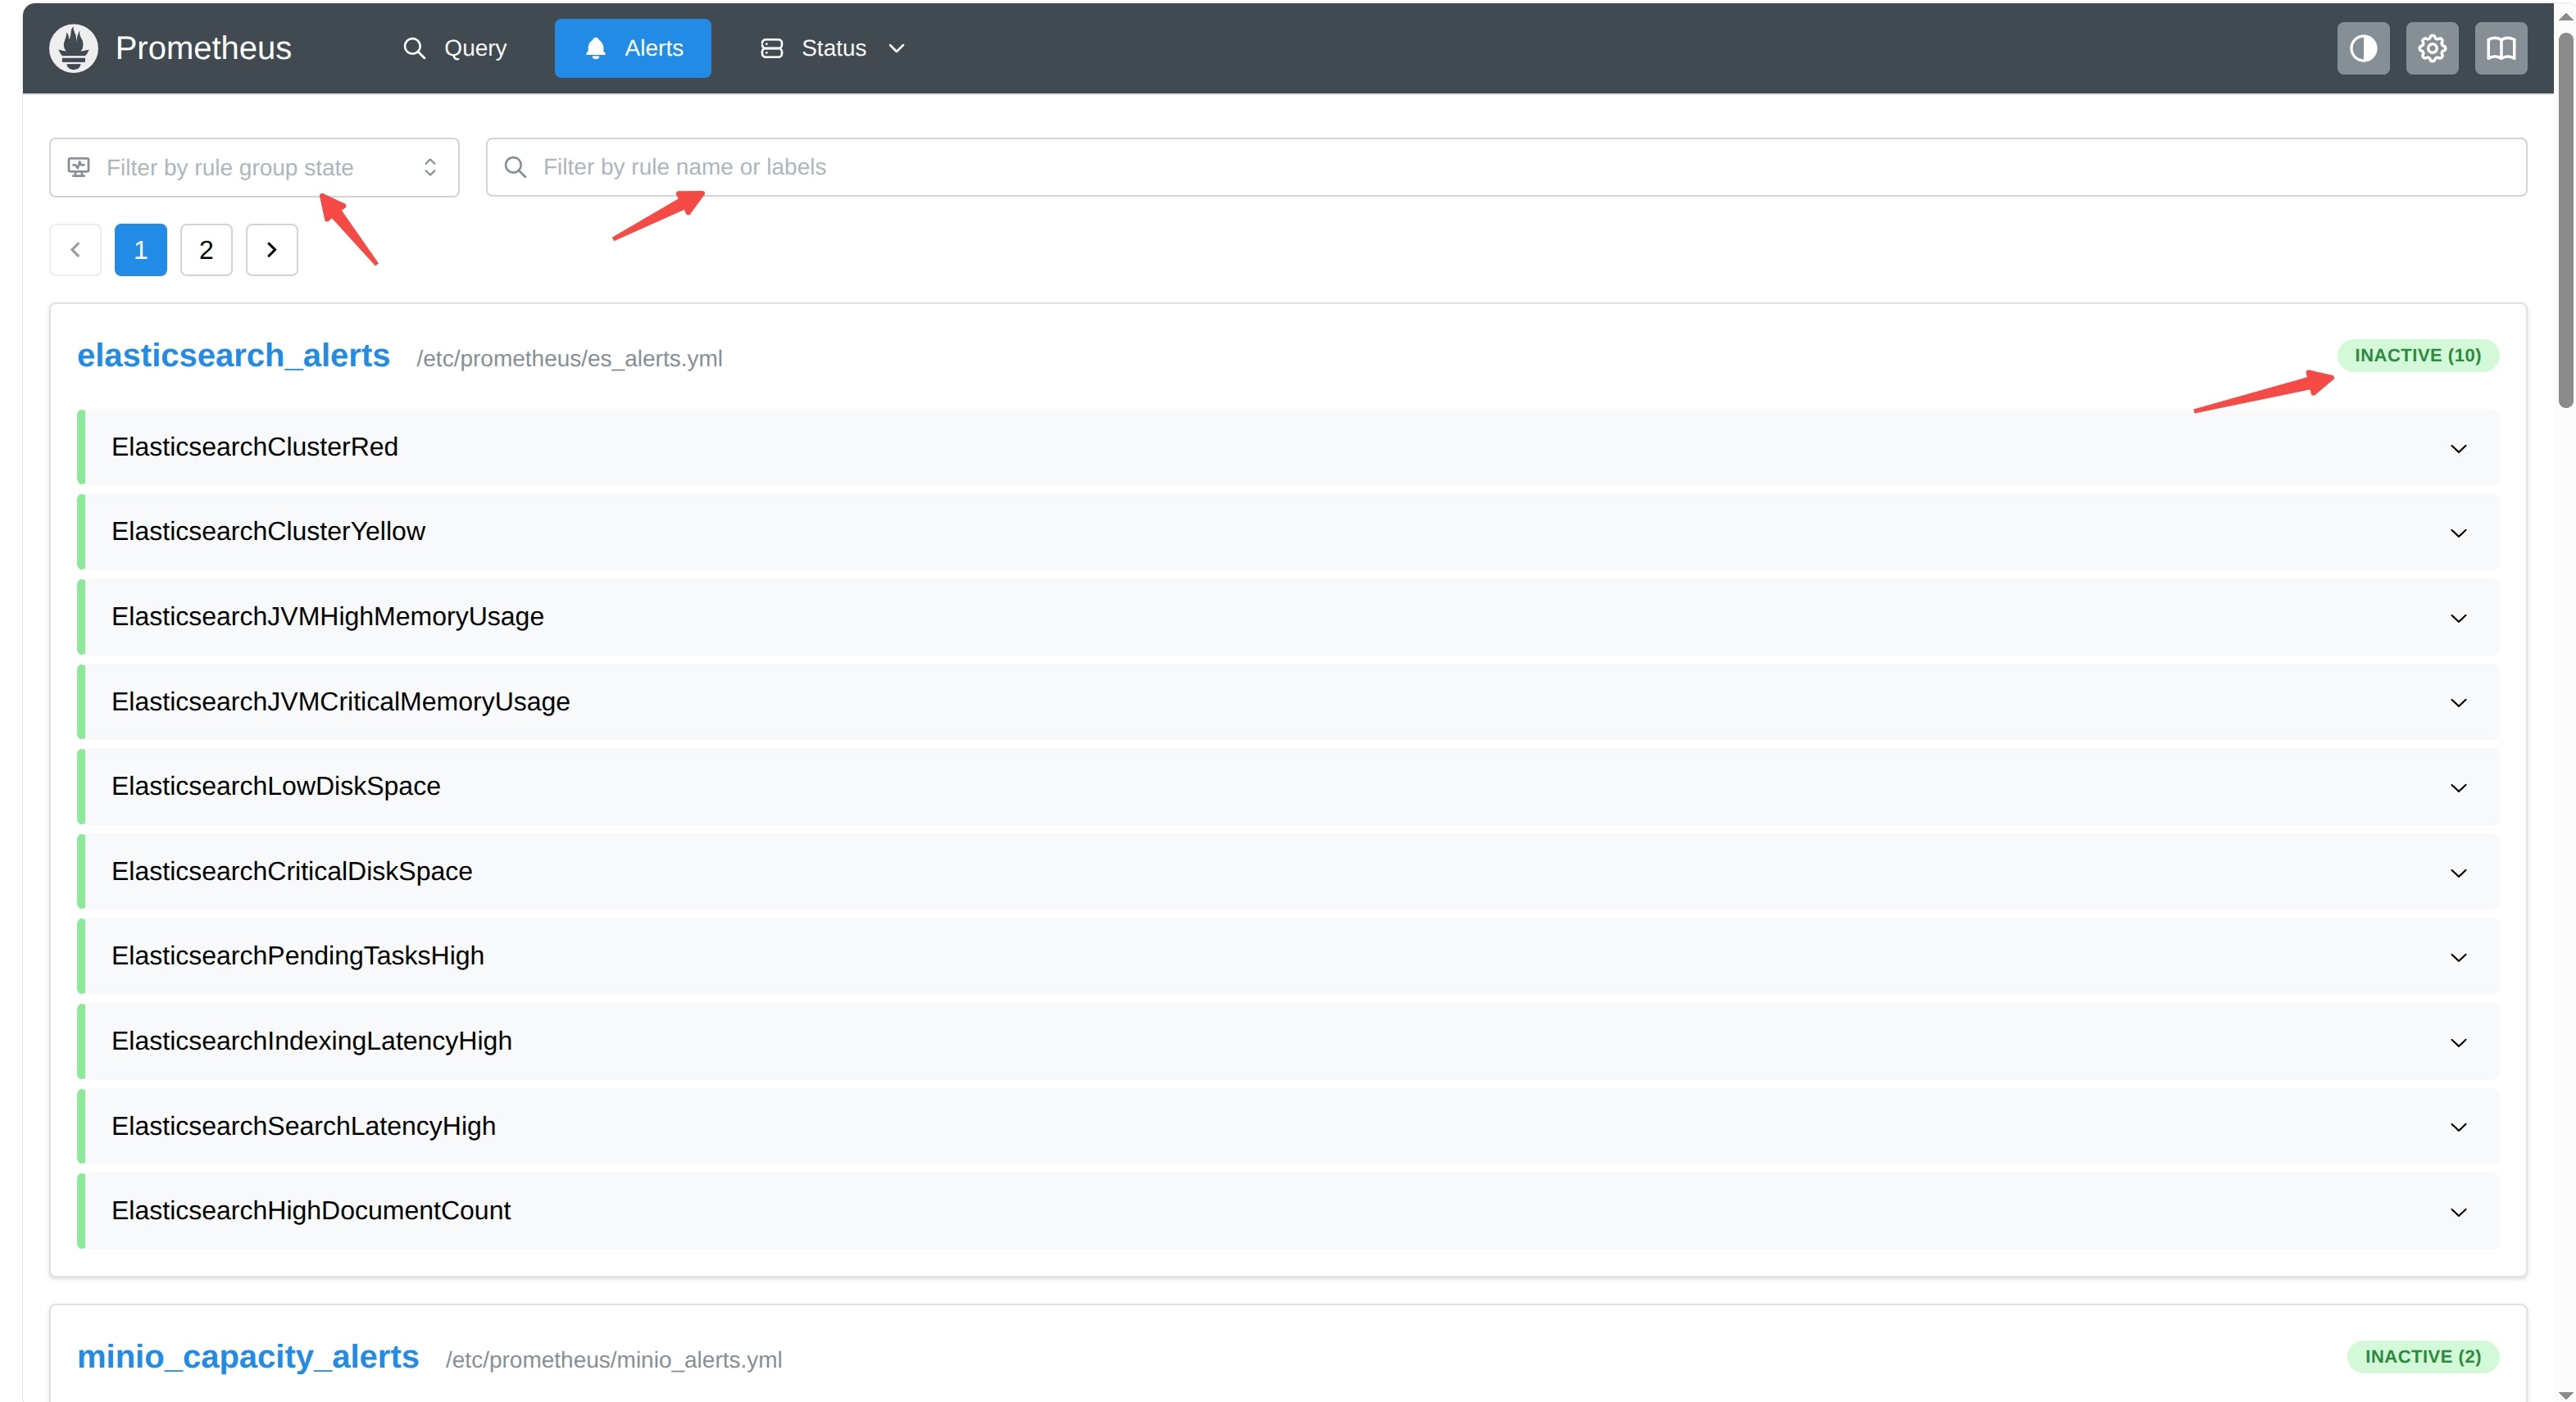
Task: Click the INACTIVE (10) badge
Action: [2417, 356]
